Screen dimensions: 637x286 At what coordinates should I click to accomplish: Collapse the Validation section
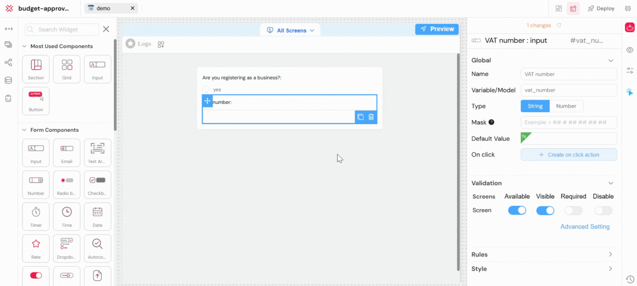coord(610,183)
